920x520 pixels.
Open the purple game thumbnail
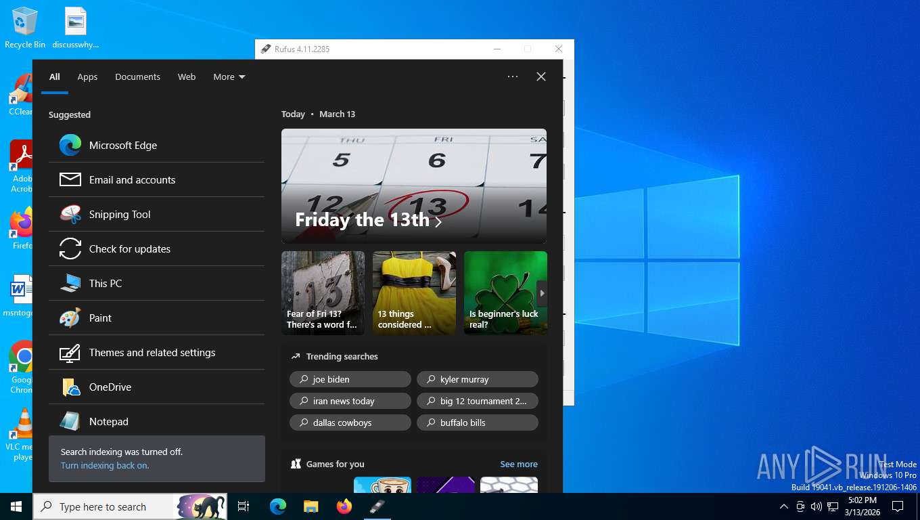(x=445, y=485)
